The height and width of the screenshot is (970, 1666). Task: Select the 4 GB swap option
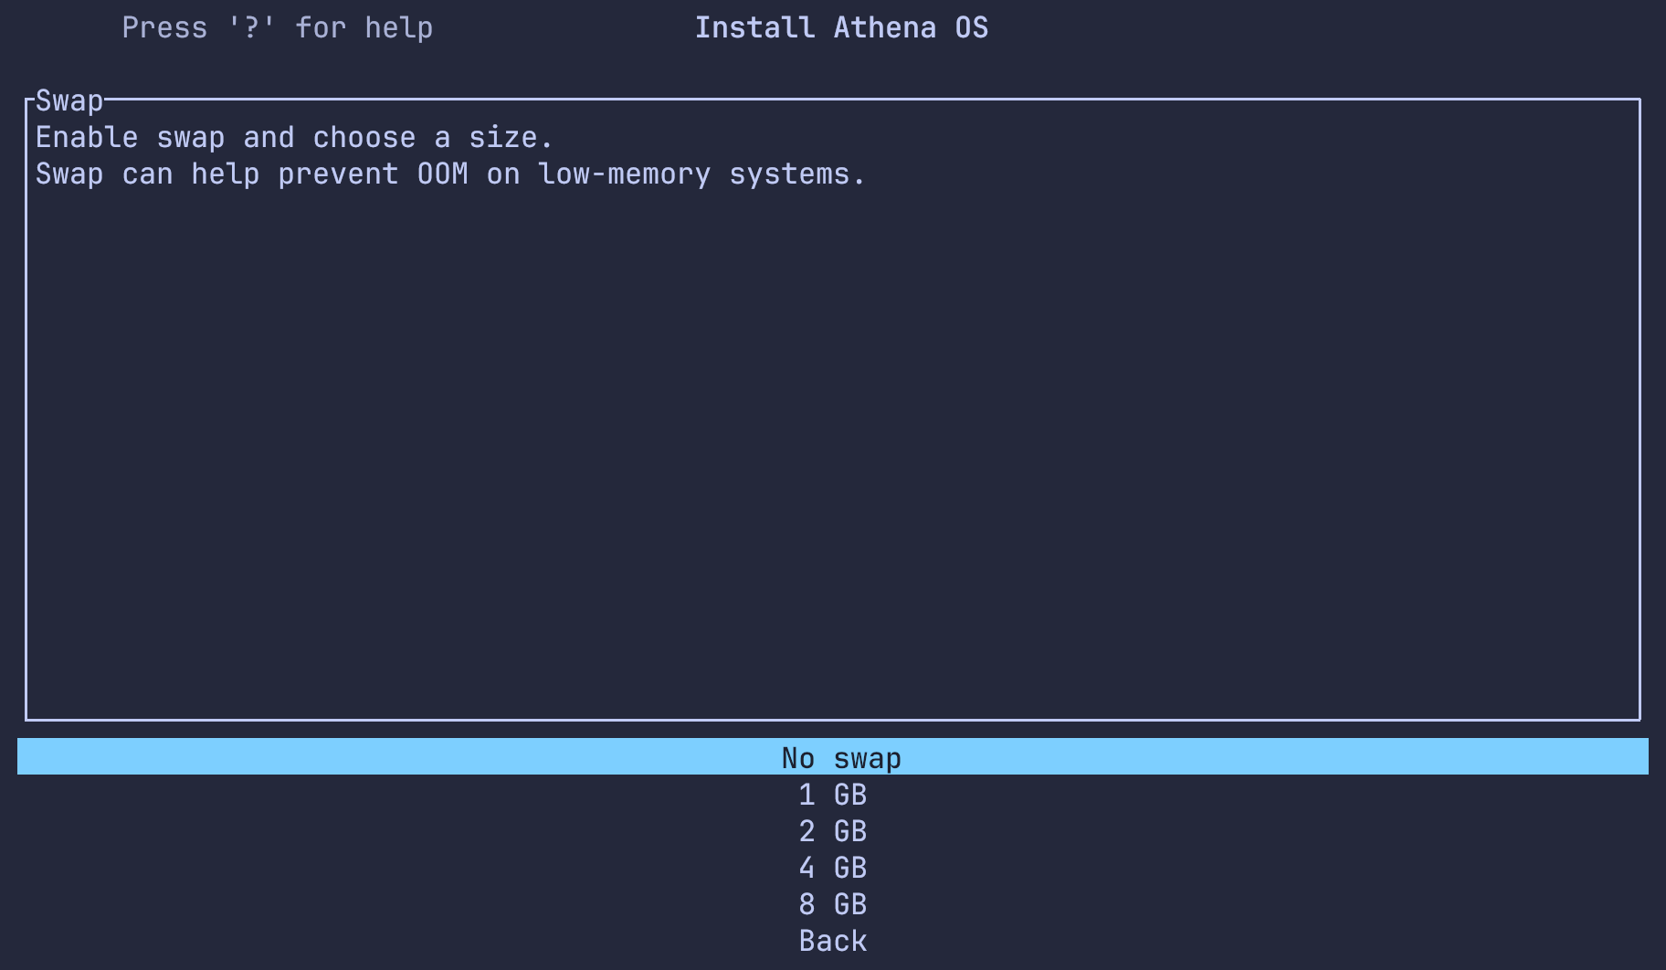pos(832,868)
